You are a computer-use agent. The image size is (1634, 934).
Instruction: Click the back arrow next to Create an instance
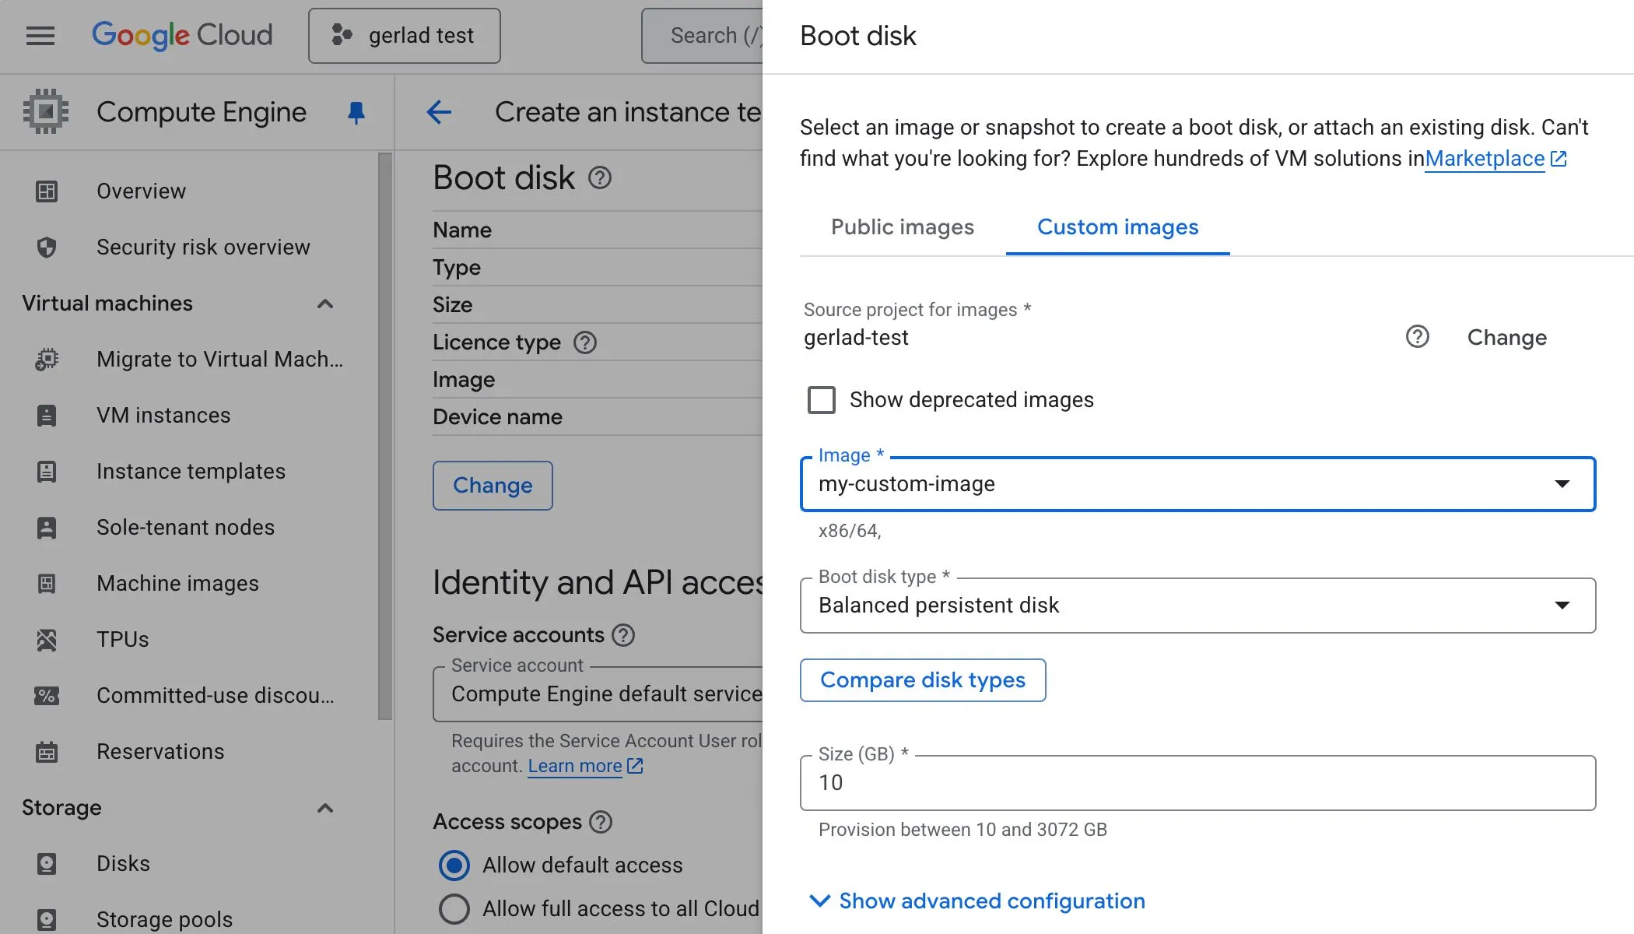coord(440,112)
